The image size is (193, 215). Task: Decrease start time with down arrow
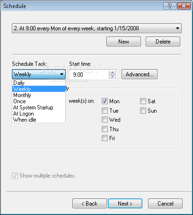112,77
